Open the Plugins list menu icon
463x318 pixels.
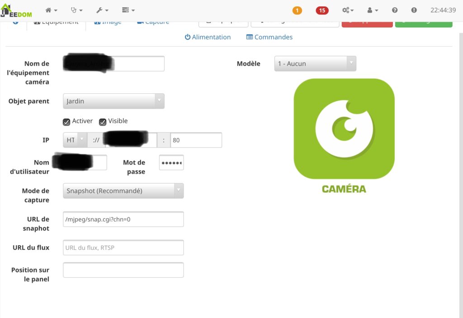tap(128, 10)
